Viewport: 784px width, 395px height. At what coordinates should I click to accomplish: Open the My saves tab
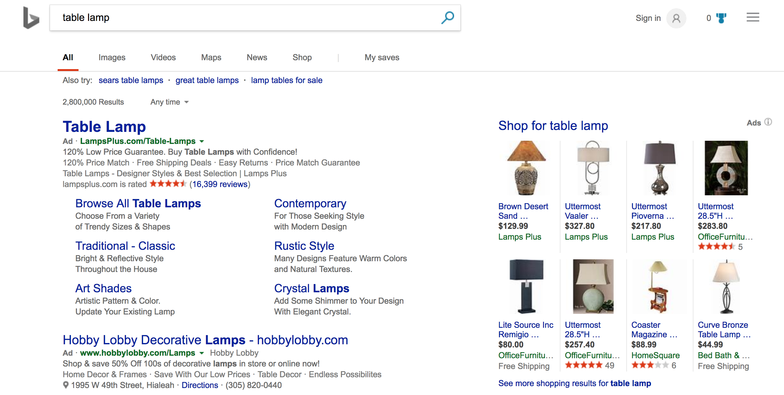click(x=382, y=57)
